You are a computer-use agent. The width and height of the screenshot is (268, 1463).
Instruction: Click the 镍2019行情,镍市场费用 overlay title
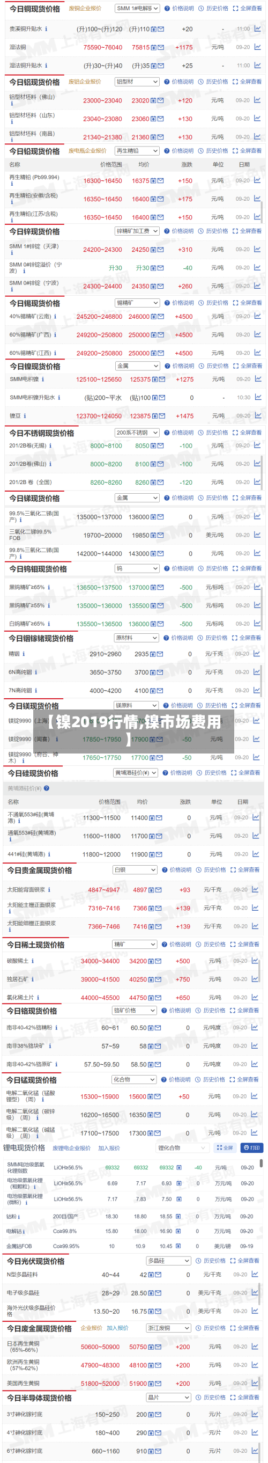point(133,730)
